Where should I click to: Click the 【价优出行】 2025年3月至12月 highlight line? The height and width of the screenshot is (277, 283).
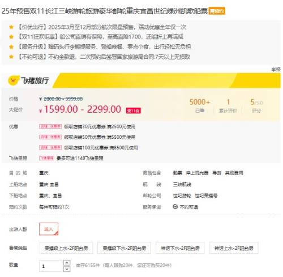tap(101, 27)
